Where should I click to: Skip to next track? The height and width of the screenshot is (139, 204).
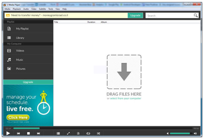pyautogui.click(x=39, y=133)
